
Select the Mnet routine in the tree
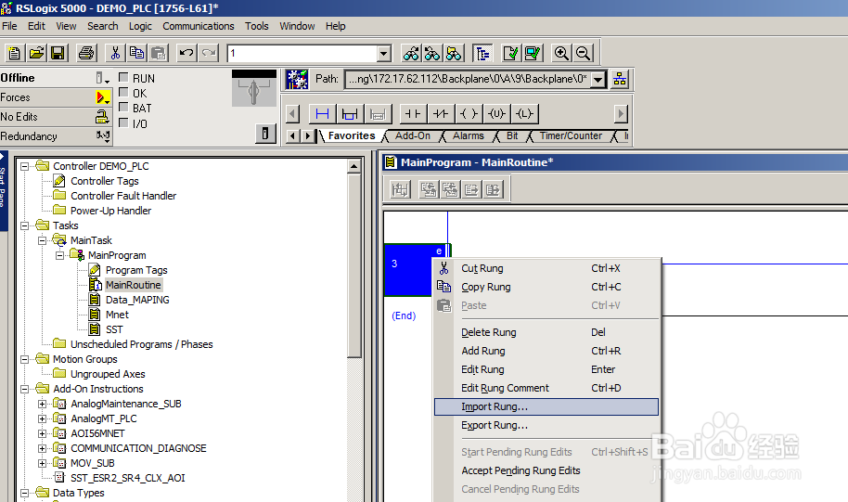(117, 315)
